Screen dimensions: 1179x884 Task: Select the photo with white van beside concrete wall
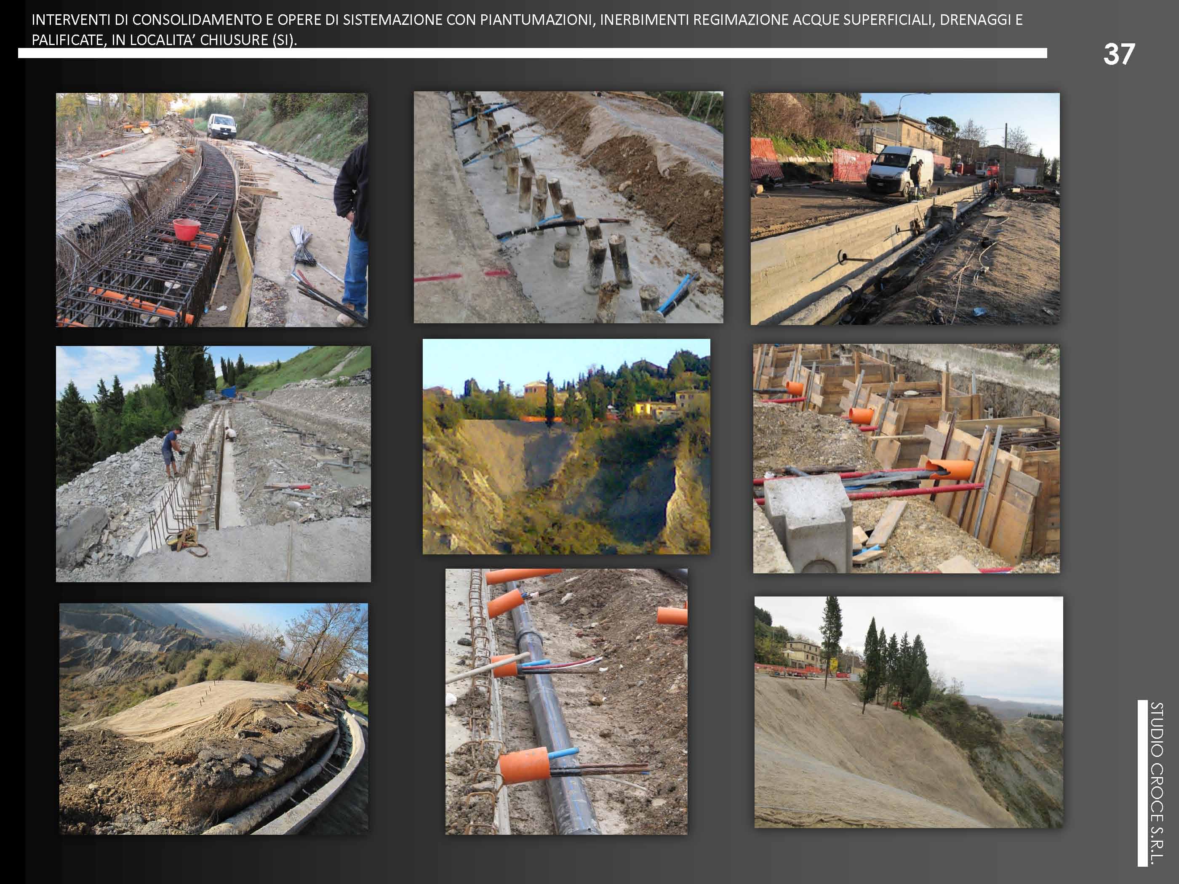tap(905, 209)
